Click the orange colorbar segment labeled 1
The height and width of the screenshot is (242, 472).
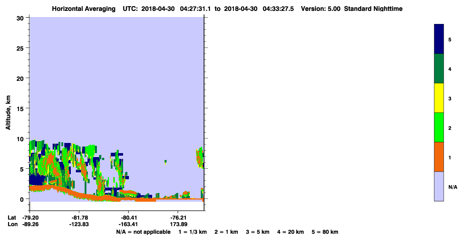pos(439,157)
